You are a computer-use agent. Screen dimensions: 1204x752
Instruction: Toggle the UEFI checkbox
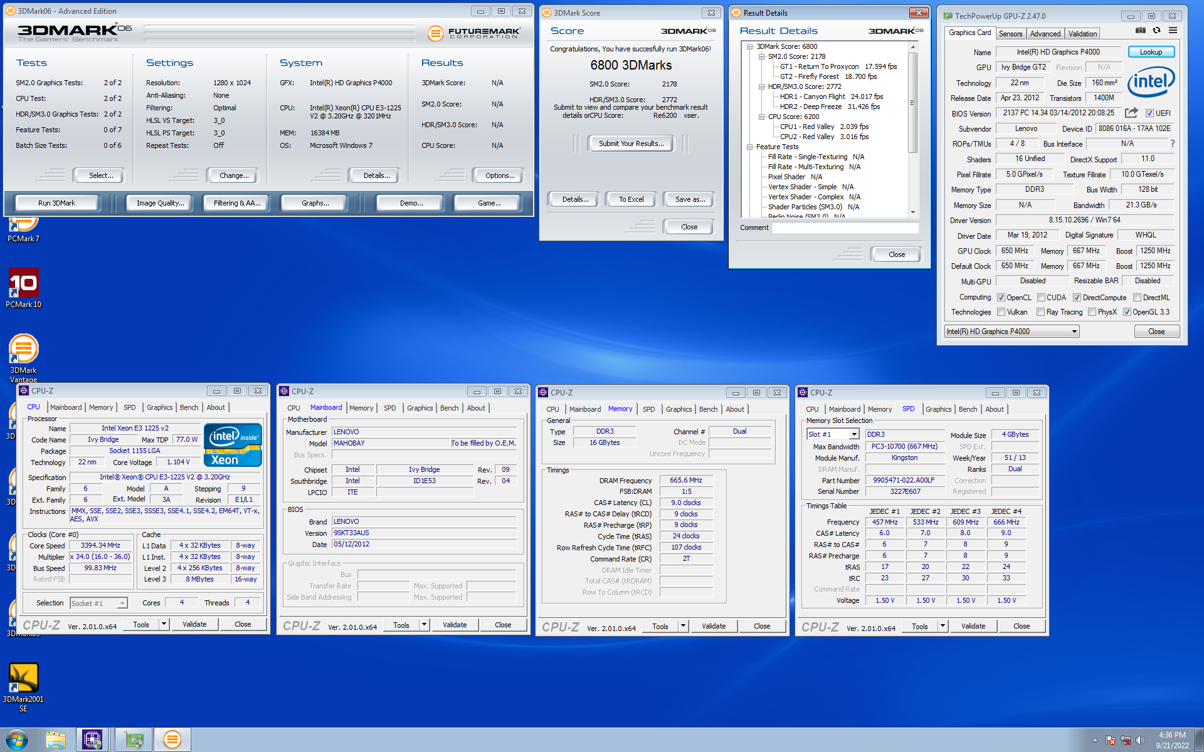click(x=1149, y=113)
